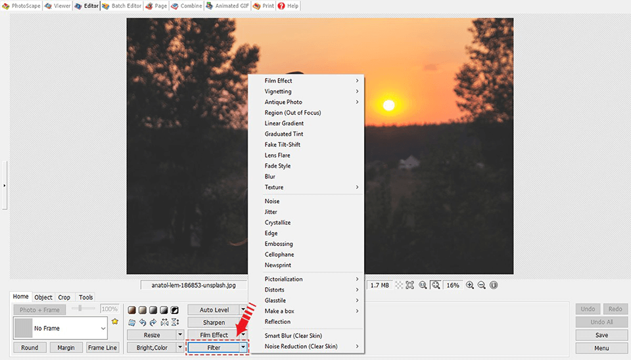Expand the Antique Photo submenu
The image size is (631, 360).
pos(306,102)
